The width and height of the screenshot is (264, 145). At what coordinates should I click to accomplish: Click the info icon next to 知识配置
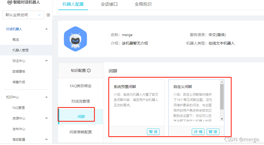(89, 71)
